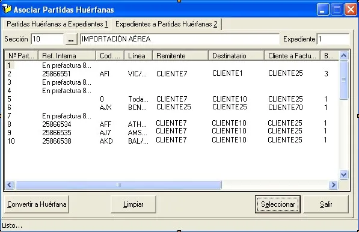The image size is (359, 232).
Task: Click destinatario CLIENTE1 in row 2
Action: pos(227,73)
